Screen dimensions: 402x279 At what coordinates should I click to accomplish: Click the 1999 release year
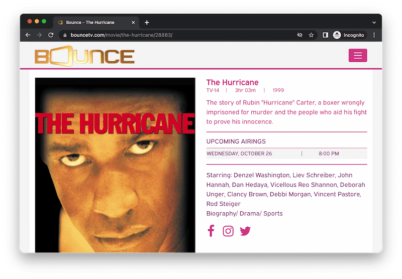(278, 90)
